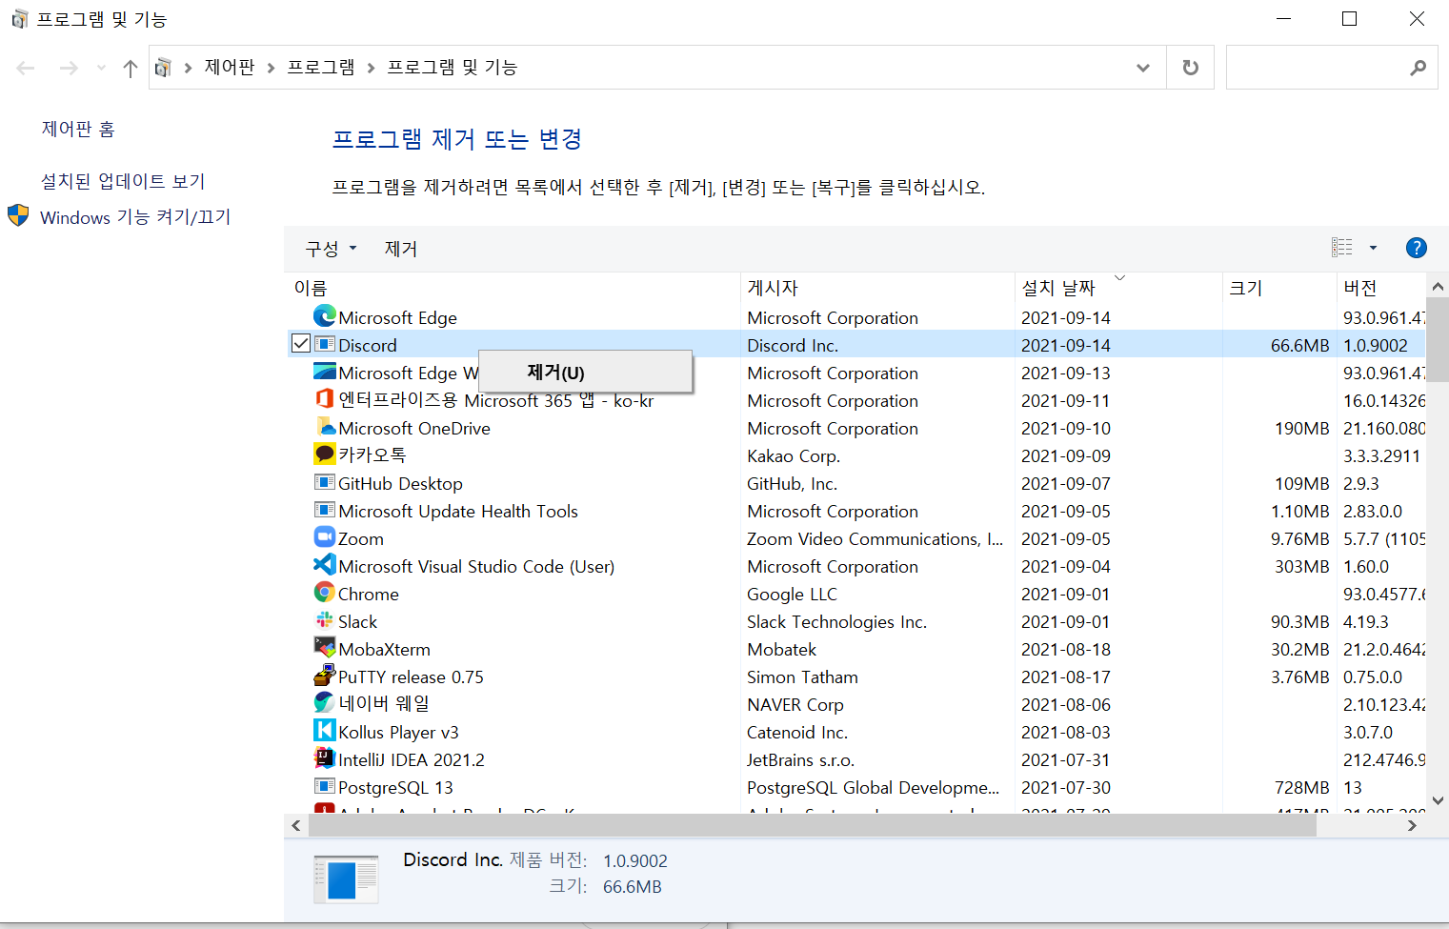Click the vertical scrollbar up arrow

pyautogui.click(x=1438, y=287)
